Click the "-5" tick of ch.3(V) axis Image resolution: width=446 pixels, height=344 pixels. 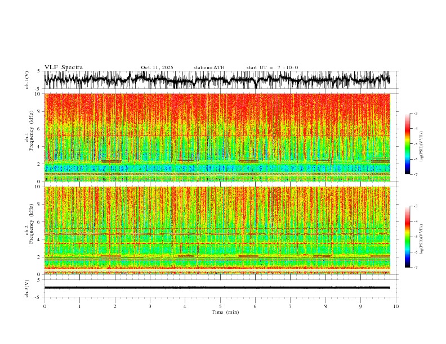click(38, 297)
